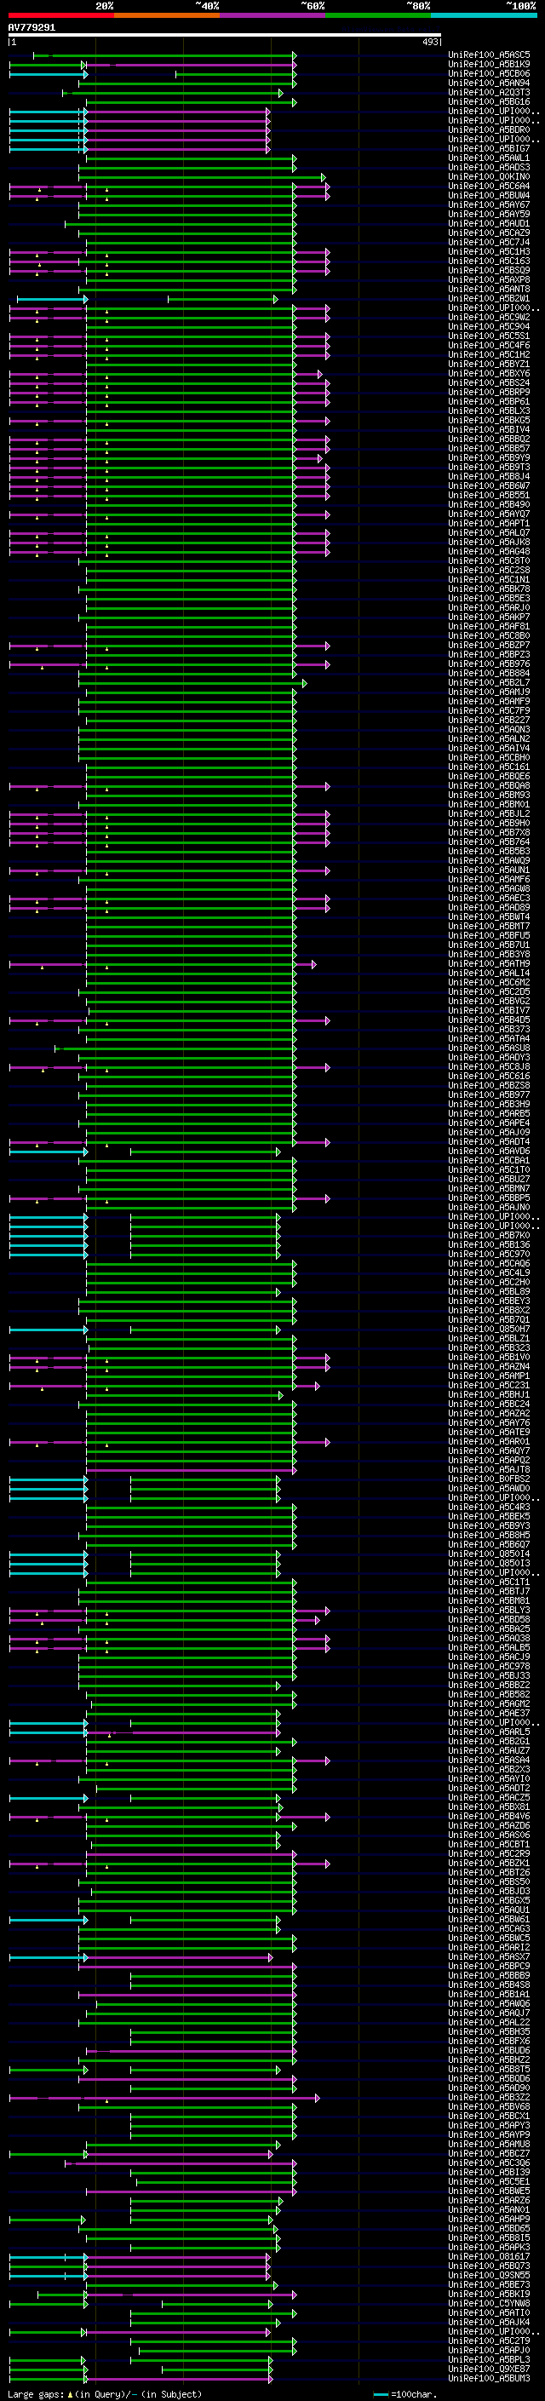Select the UniRef100_A5BXY6 label
Viewport: 545px width, 2401px height.
click(489, 374)
